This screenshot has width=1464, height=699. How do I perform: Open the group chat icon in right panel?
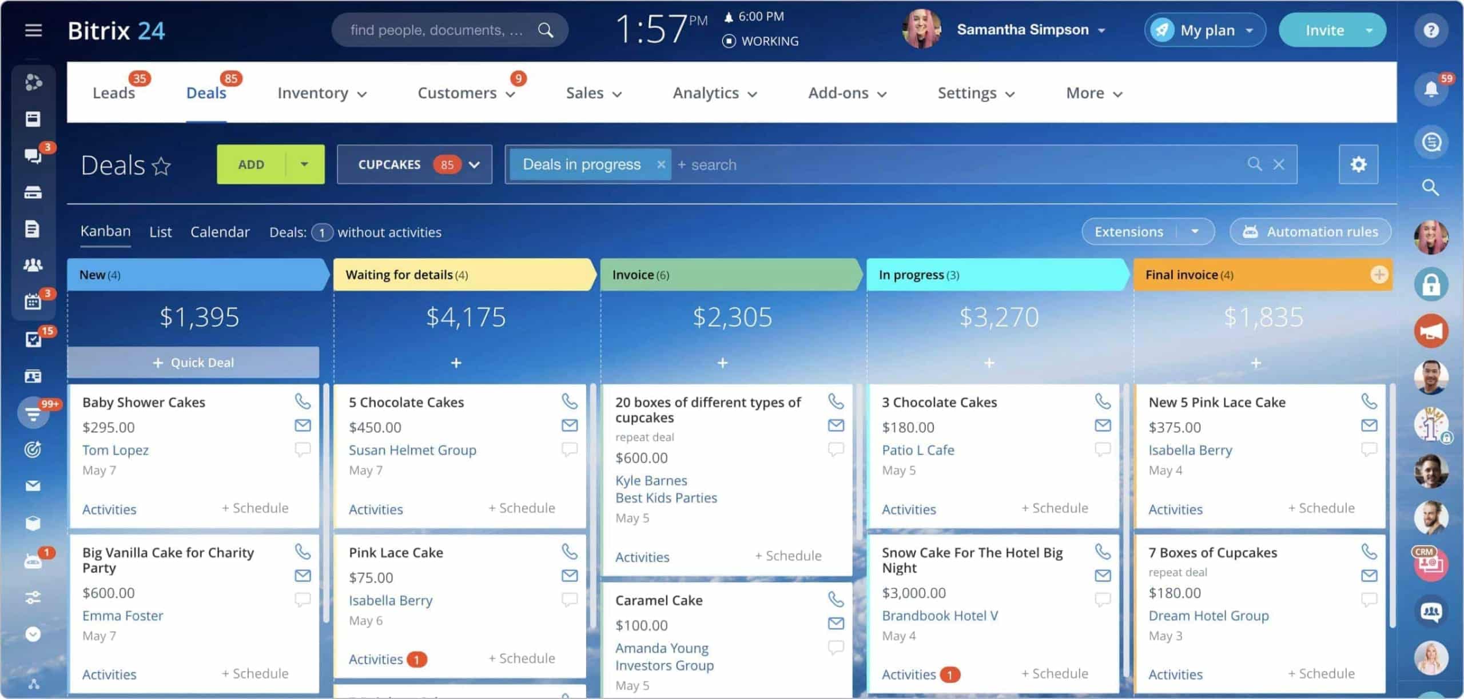click(x=1431, y=611)
